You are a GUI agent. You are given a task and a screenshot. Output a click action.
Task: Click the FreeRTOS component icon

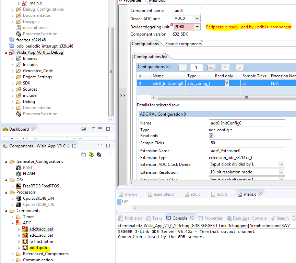19,186
